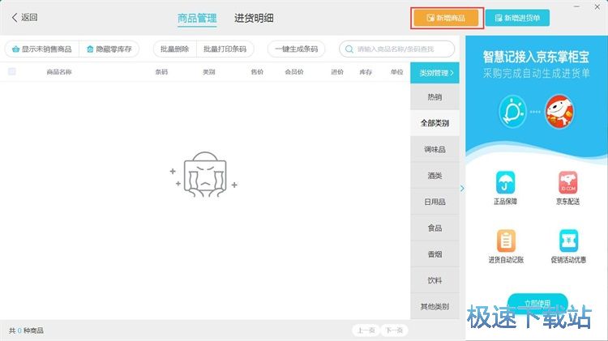Select the 饮料 category
Image resolution: width=608 pixels, height=341 pixels.
click(435, 280)
